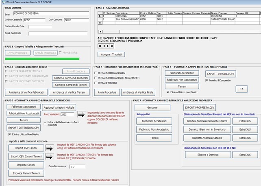This screenshot has height=186, width=261.
Task: Click Avvia Procedura in FASE 4
Action: [107, 92]
